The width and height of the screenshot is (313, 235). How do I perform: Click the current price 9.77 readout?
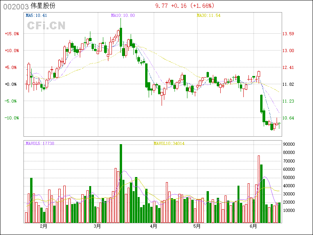tap(162, 6)
